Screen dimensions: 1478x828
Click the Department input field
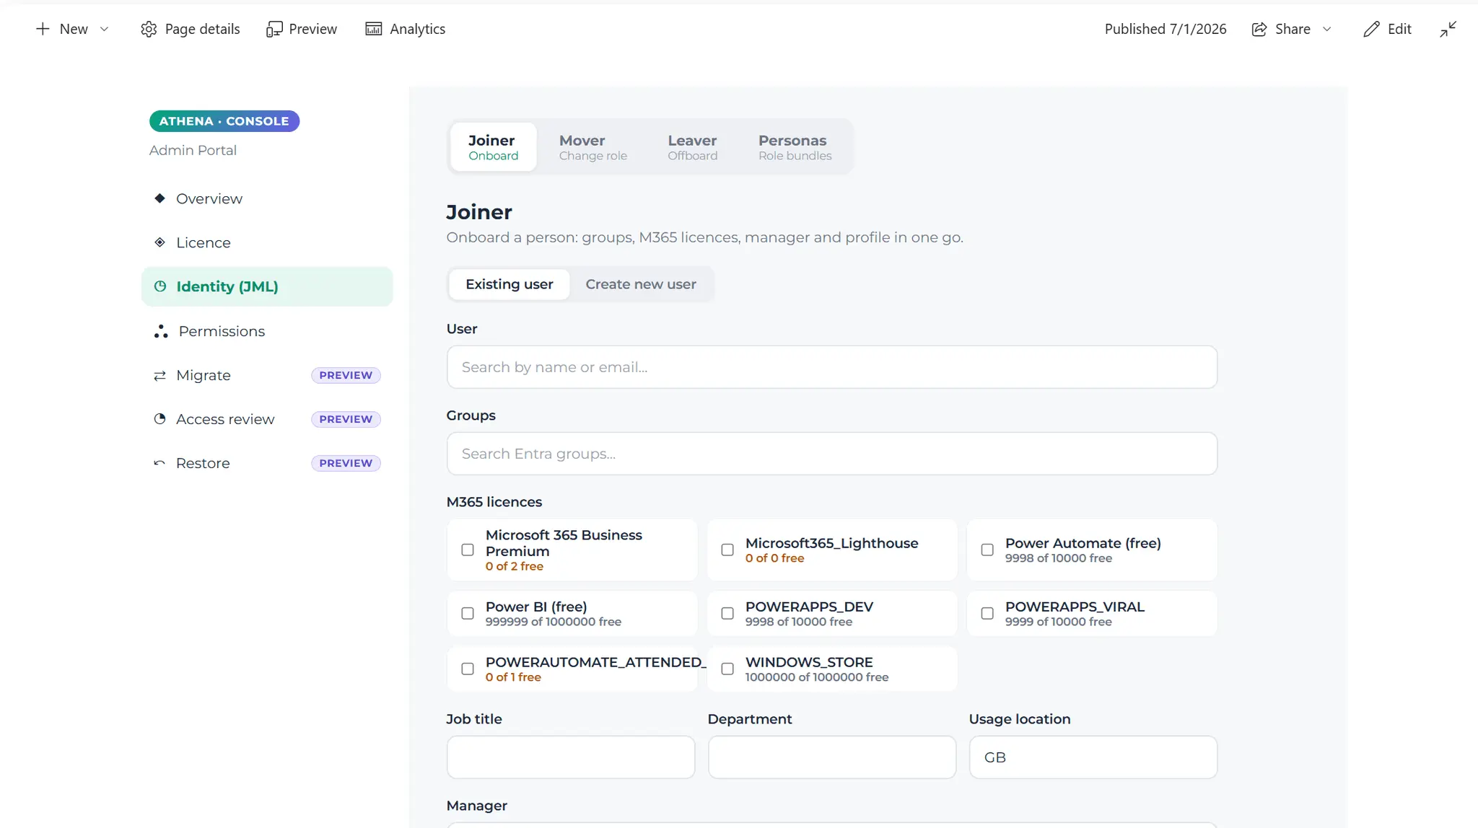tap(832, 757)
